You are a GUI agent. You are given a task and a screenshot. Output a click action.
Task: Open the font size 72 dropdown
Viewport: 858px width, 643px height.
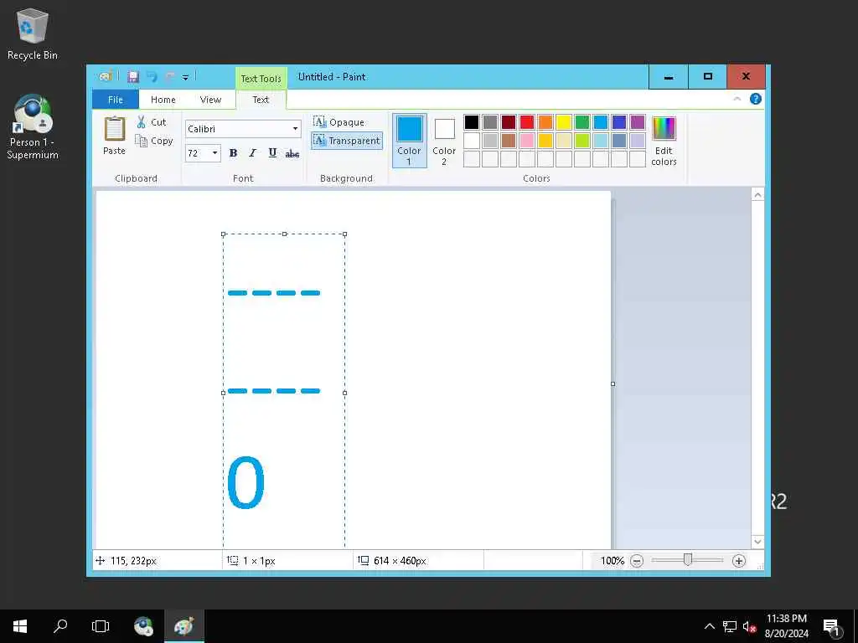click(x=215, y=153)
